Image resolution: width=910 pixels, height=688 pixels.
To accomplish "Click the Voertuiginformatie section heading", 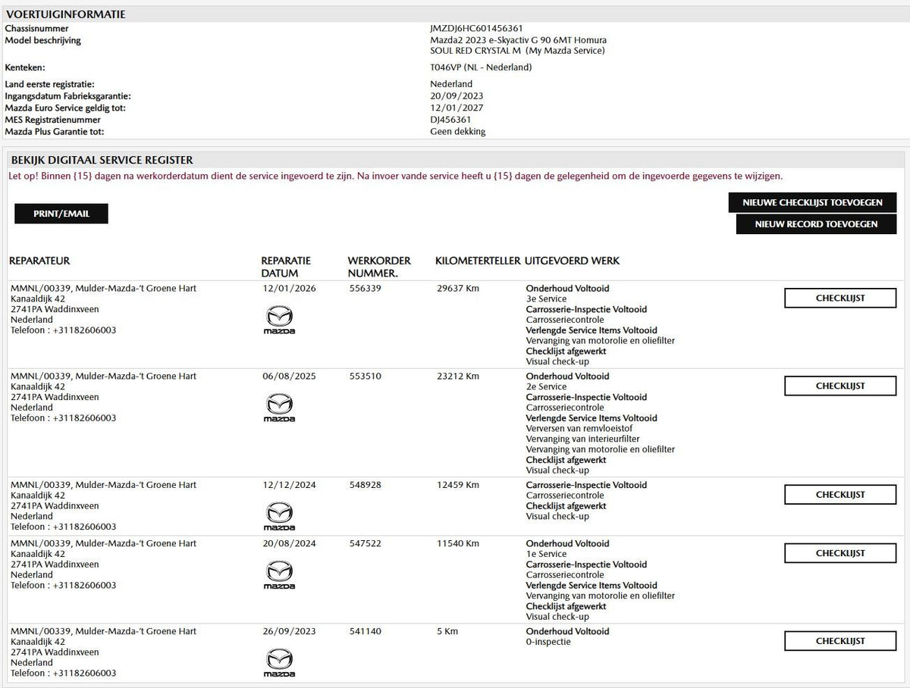I will pyautogui.click(x=66, y=14).
